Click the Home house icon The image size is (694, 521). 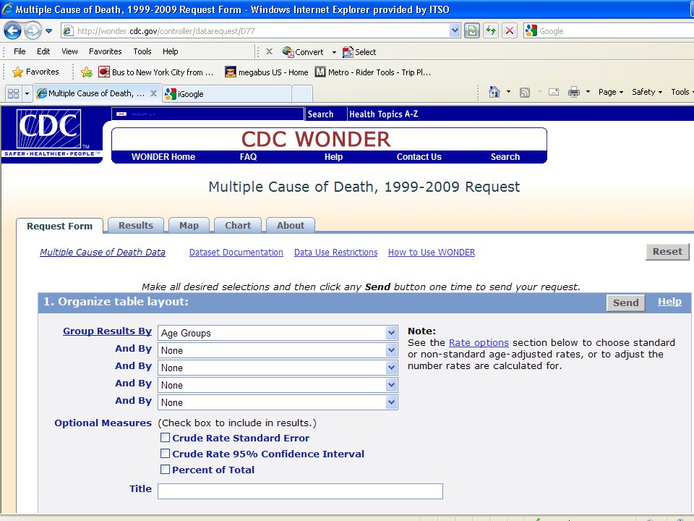coord(494,92)
